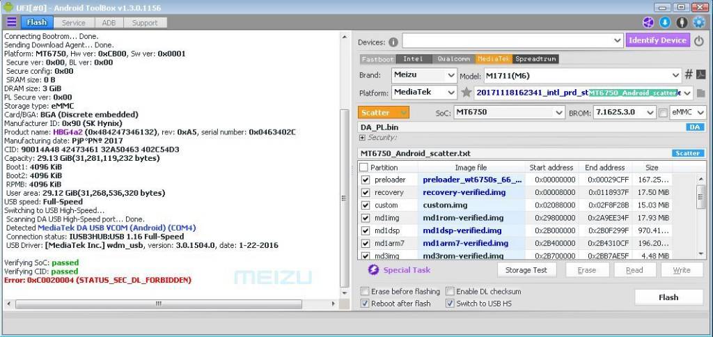The image size is (713, 337).
Task: Click the hash (#) icon beside Model
Action: click(x=689, y=75)
